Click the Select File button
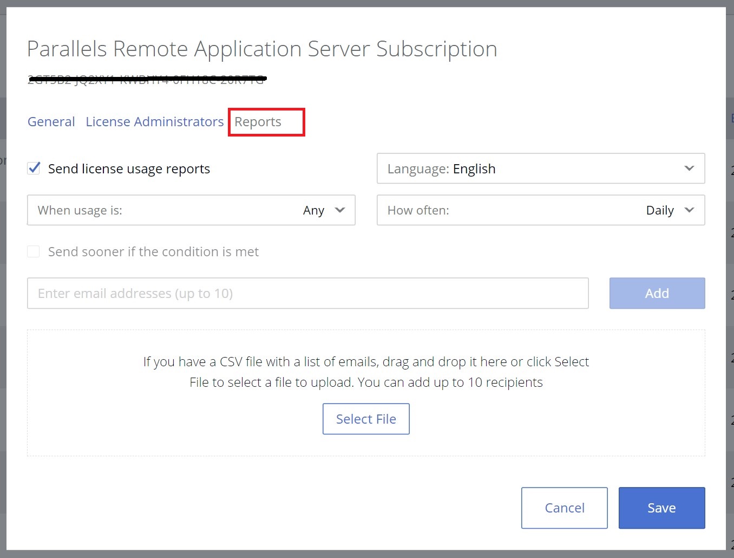 tap(366, 419)
